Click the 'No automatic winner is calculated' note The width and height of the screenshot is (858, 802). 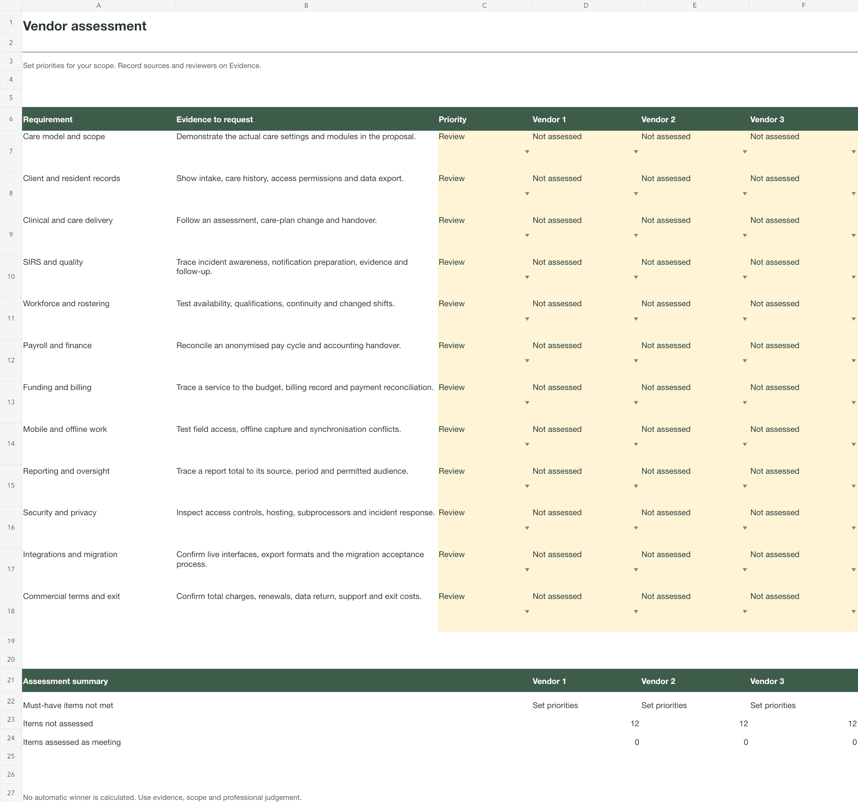162,797
